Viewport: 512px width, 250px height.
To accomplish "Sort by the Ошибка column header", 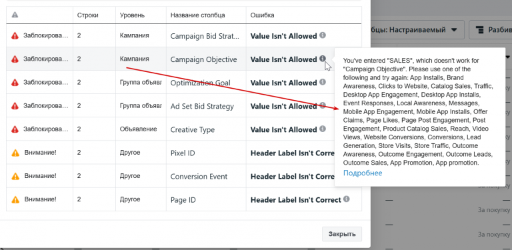I will 262,15.
